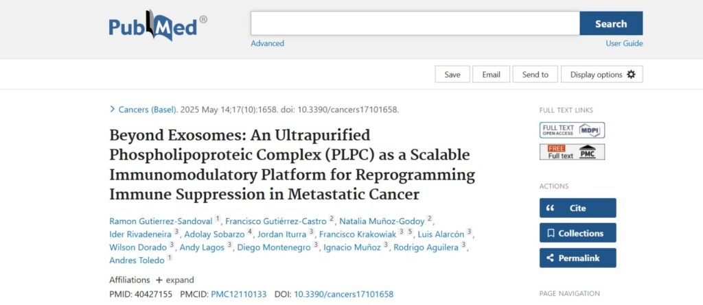Expand Affiliations with the plus expand control
703x305 pixels.
click(x=175, y=280)
